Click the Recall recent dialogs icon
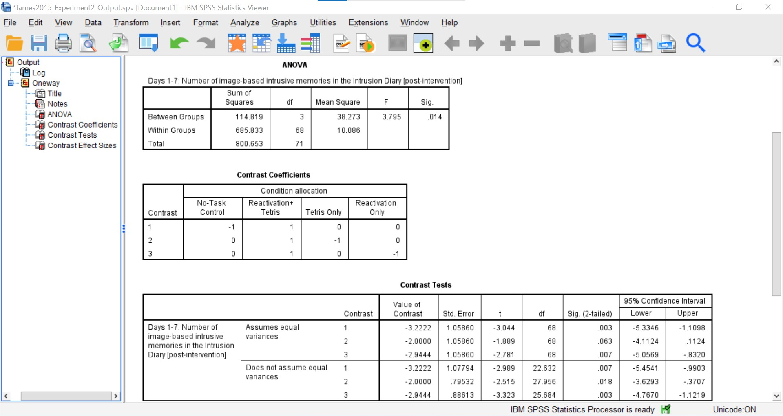 point(148,43)
